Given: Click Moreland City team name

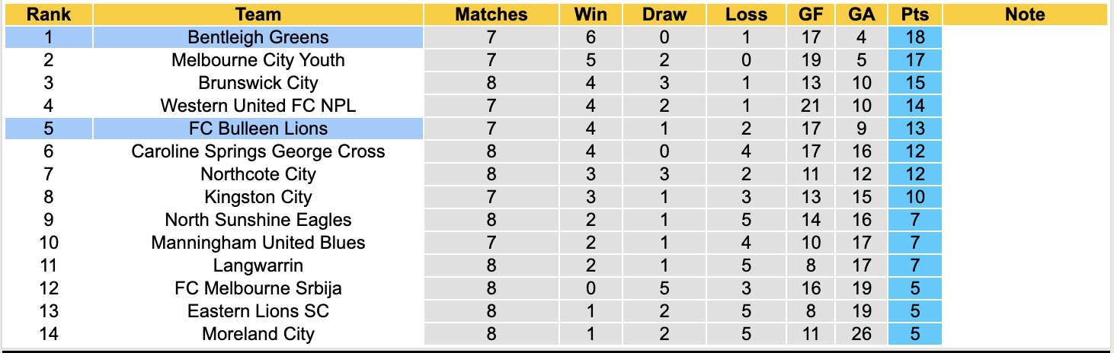Looking at the screenshot, I should [258, 334].
